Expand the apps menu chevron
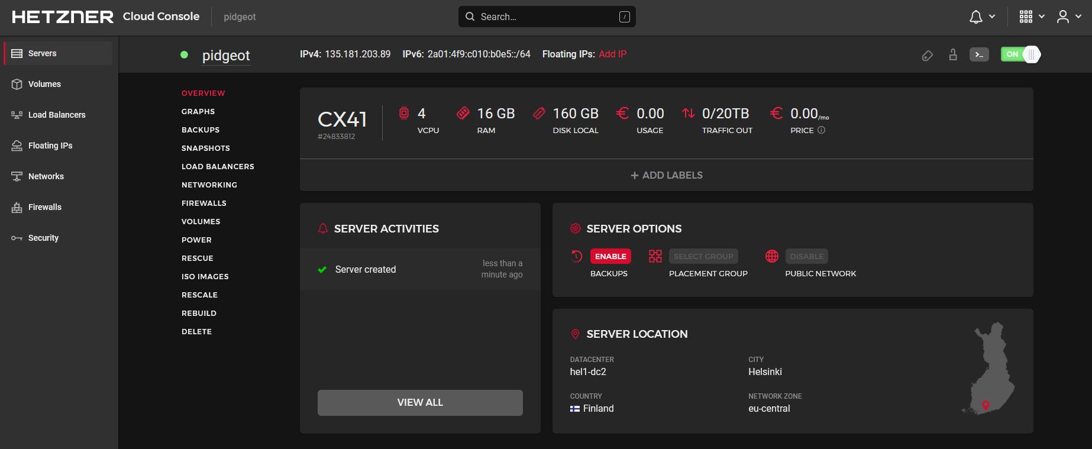 click(x=1042, y=17)
